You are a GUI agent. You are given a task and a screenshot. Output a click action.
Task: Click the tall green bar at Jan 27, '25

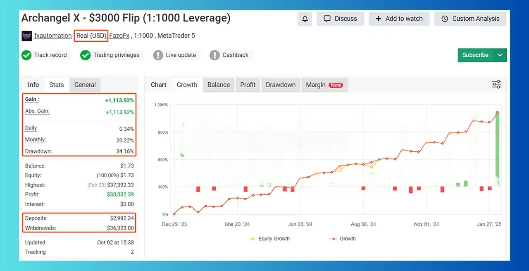[498, 149]
